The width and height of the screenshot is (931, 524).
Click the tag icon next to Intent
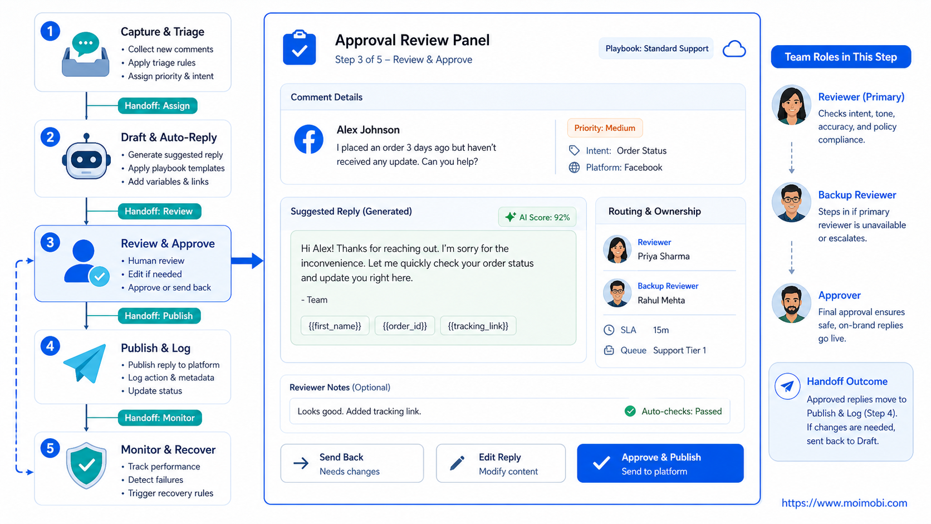[574, 150]
